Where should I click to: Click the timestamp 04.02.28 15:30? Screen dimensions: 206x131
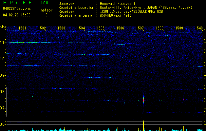pyautogui.click(x=17, y=15)
